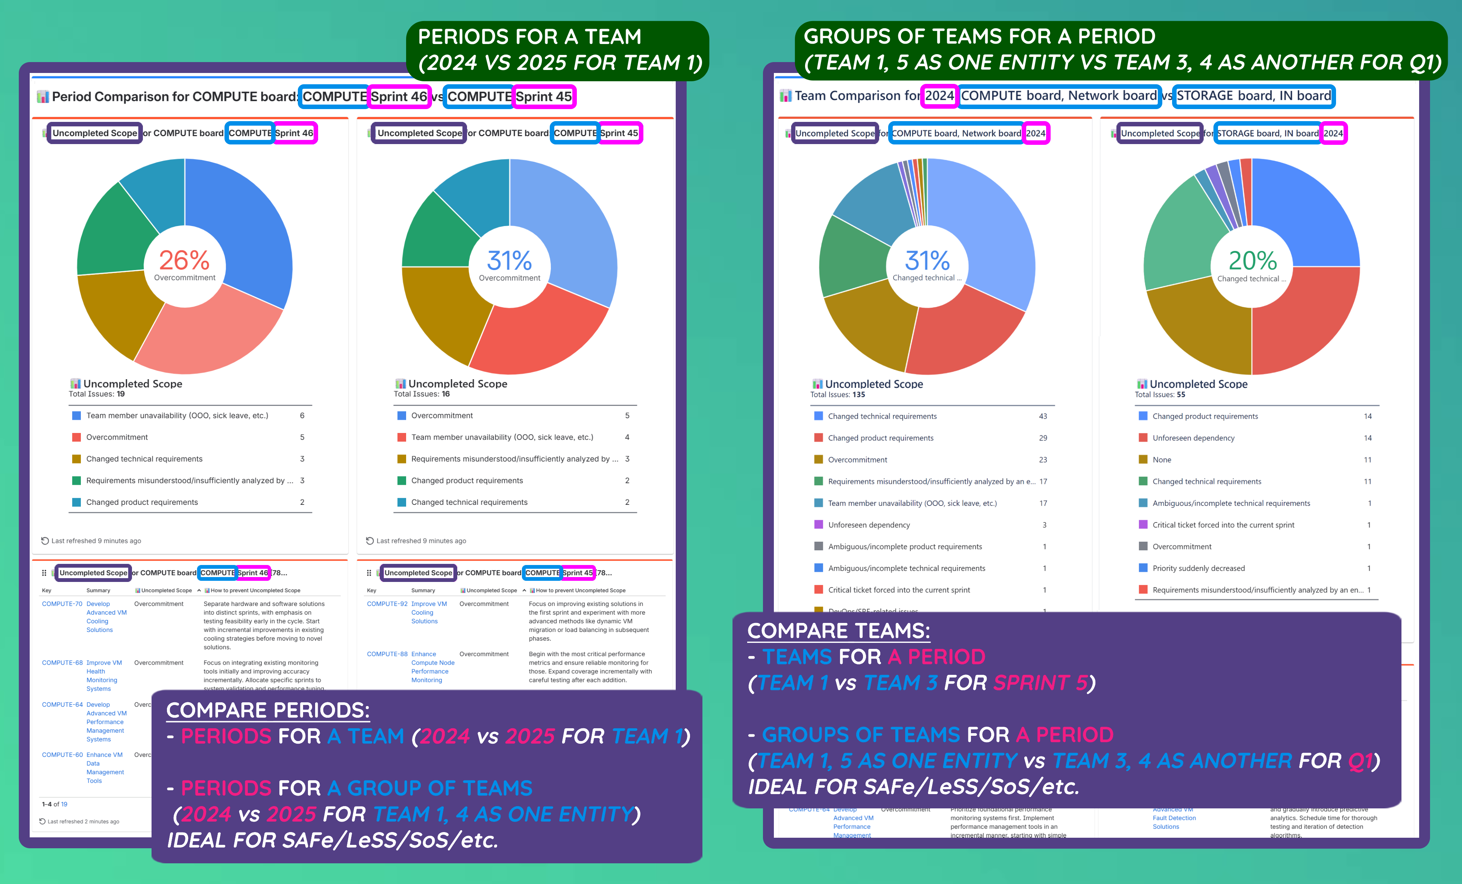The image size is (1462, 884).
Task: Open issue COMPUTE-88
Action: click(387, 654)
